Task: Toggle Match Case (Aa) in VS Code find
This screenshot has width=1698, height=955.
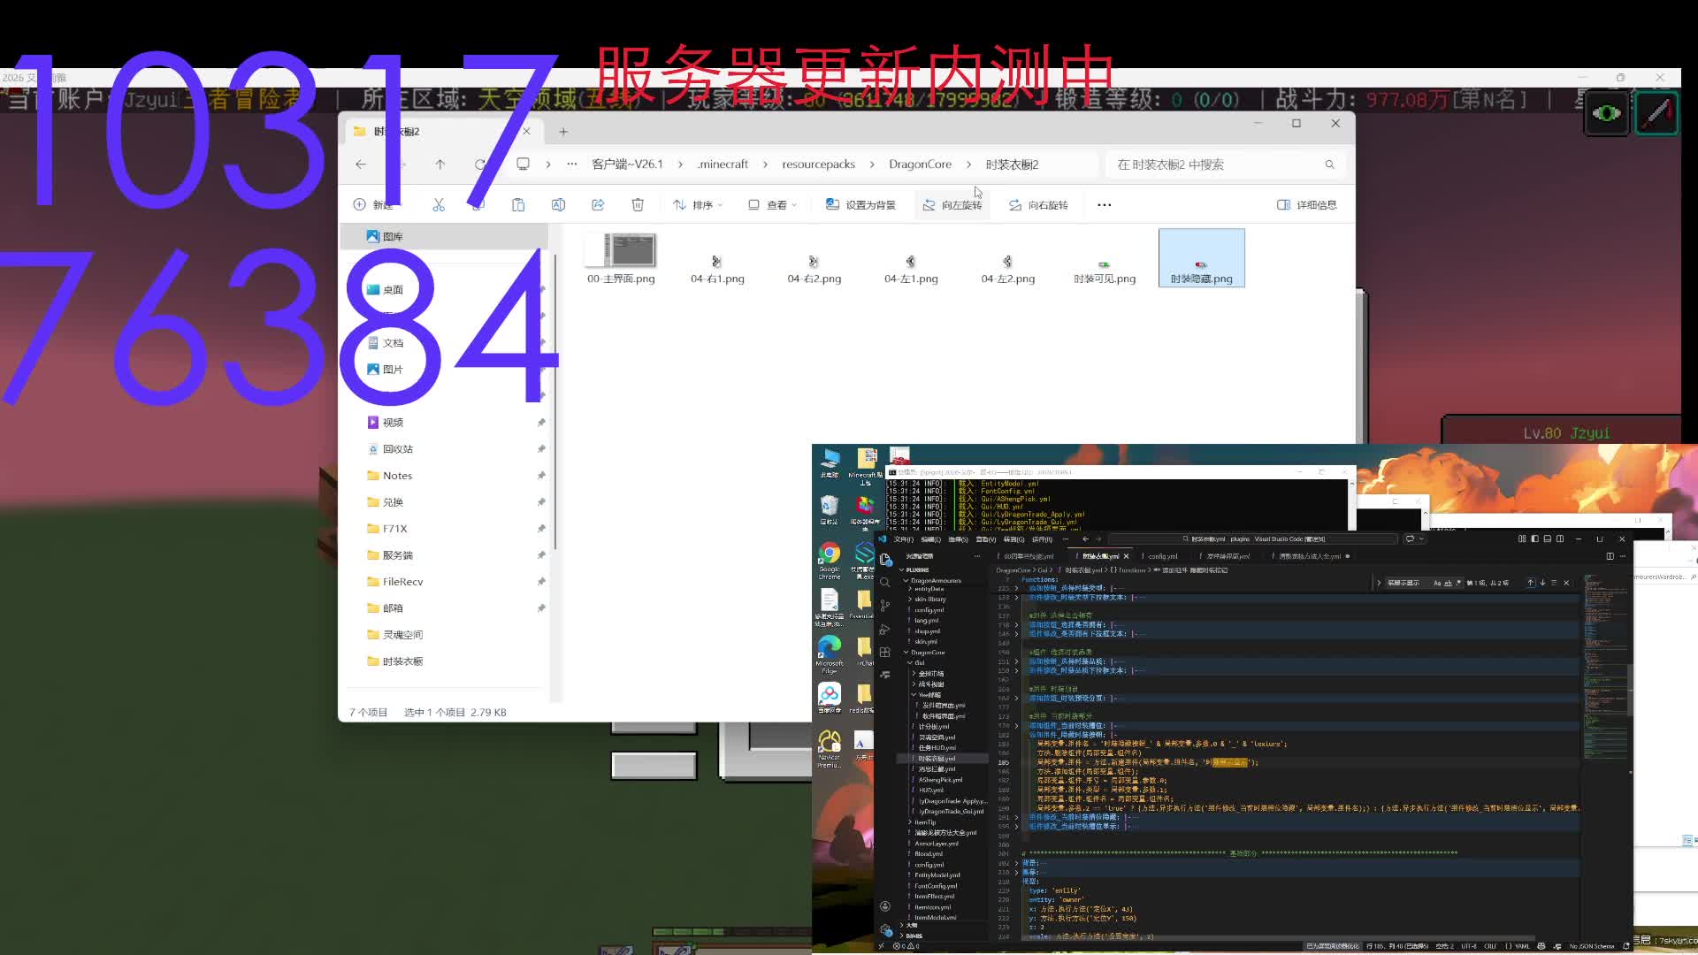Action: (x=1437, y=583)
